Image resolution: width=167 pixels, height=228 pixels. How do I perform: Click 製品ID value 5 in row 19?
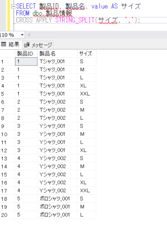(26, 207)
